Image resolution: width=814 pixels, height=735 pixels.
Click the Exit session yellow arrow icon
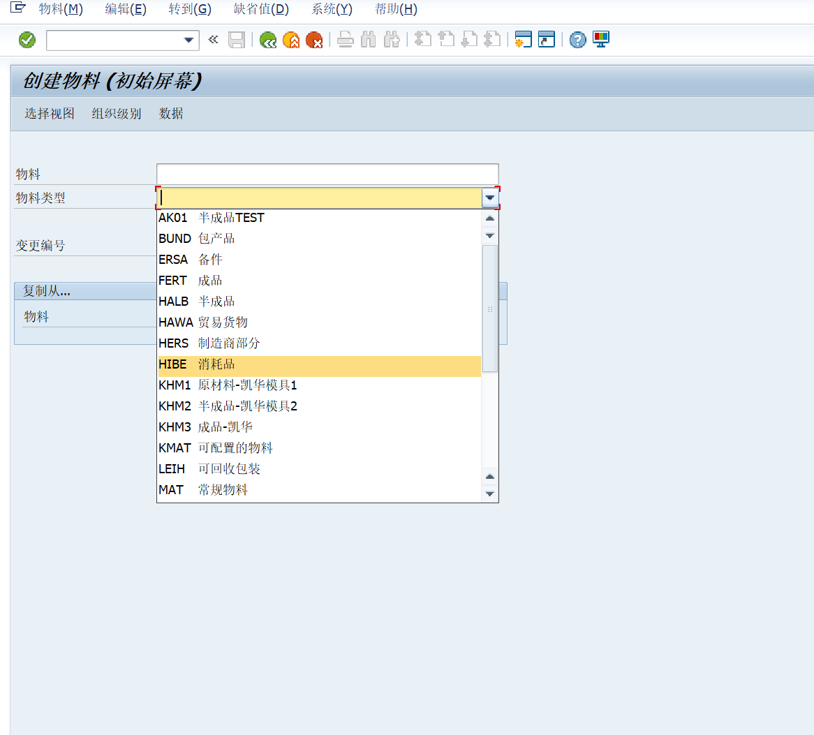coord(291,40)
